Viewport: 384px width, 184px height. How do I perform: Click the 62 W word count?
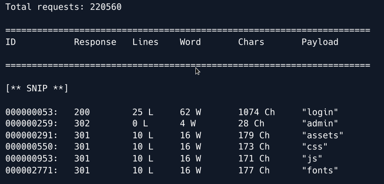click(x=190, y=112)
